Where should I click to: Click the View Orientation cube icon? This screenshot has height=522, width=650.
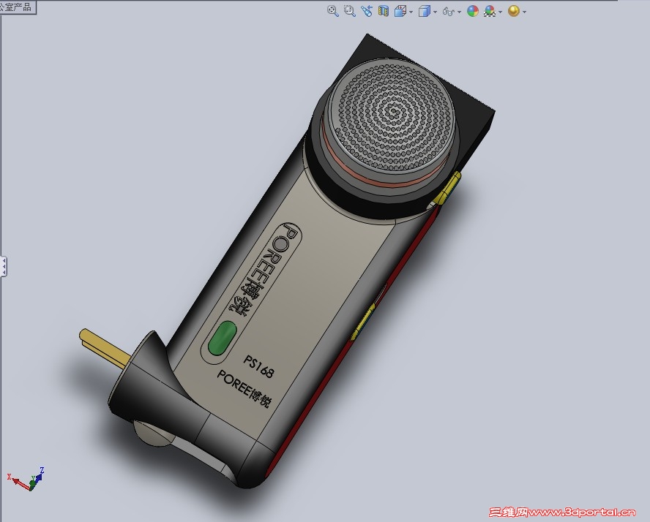pyautogui.click(x=400, y=11)
